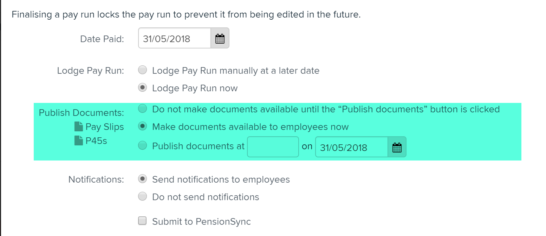
Task: Choose Send notifications to employees
Action: [x=142, y=179]
